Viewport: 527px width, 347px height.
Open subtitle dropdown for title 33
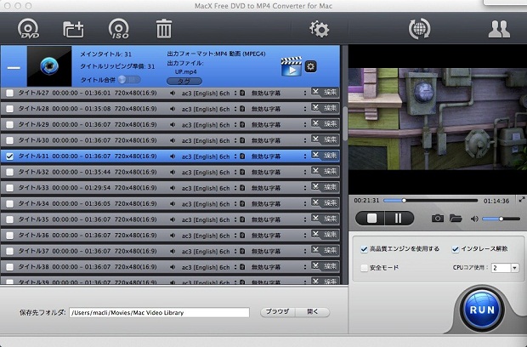click(305, 188)
